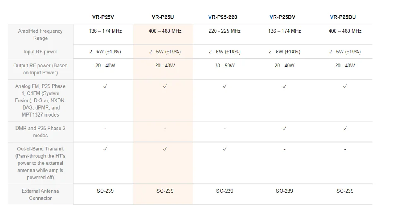Click the 30 - 50W output power cell
The width and height of the screenshot is (396, 212).
pyautogui.click(x=225, y=66)
